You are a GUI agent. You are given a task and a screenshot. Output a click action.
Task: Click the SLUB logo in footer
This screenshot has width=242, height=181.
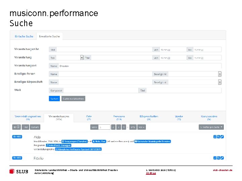pos(19,172)
